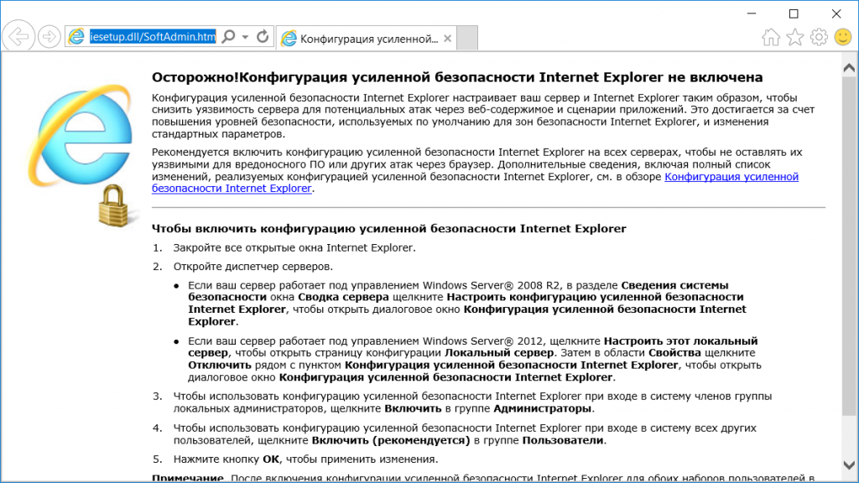Click text Закройте все открытые окна Internet Explorer
The width and height of the screenshot is (859, 483).
[x=294, y=247]
